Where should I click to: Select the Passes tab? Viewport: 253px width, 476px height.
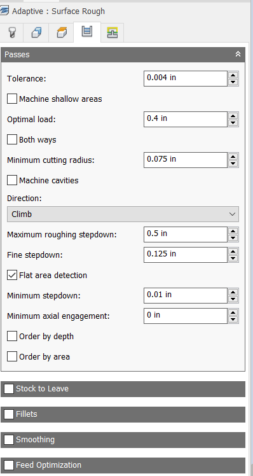pyautogui.click(x=87, y=32)
